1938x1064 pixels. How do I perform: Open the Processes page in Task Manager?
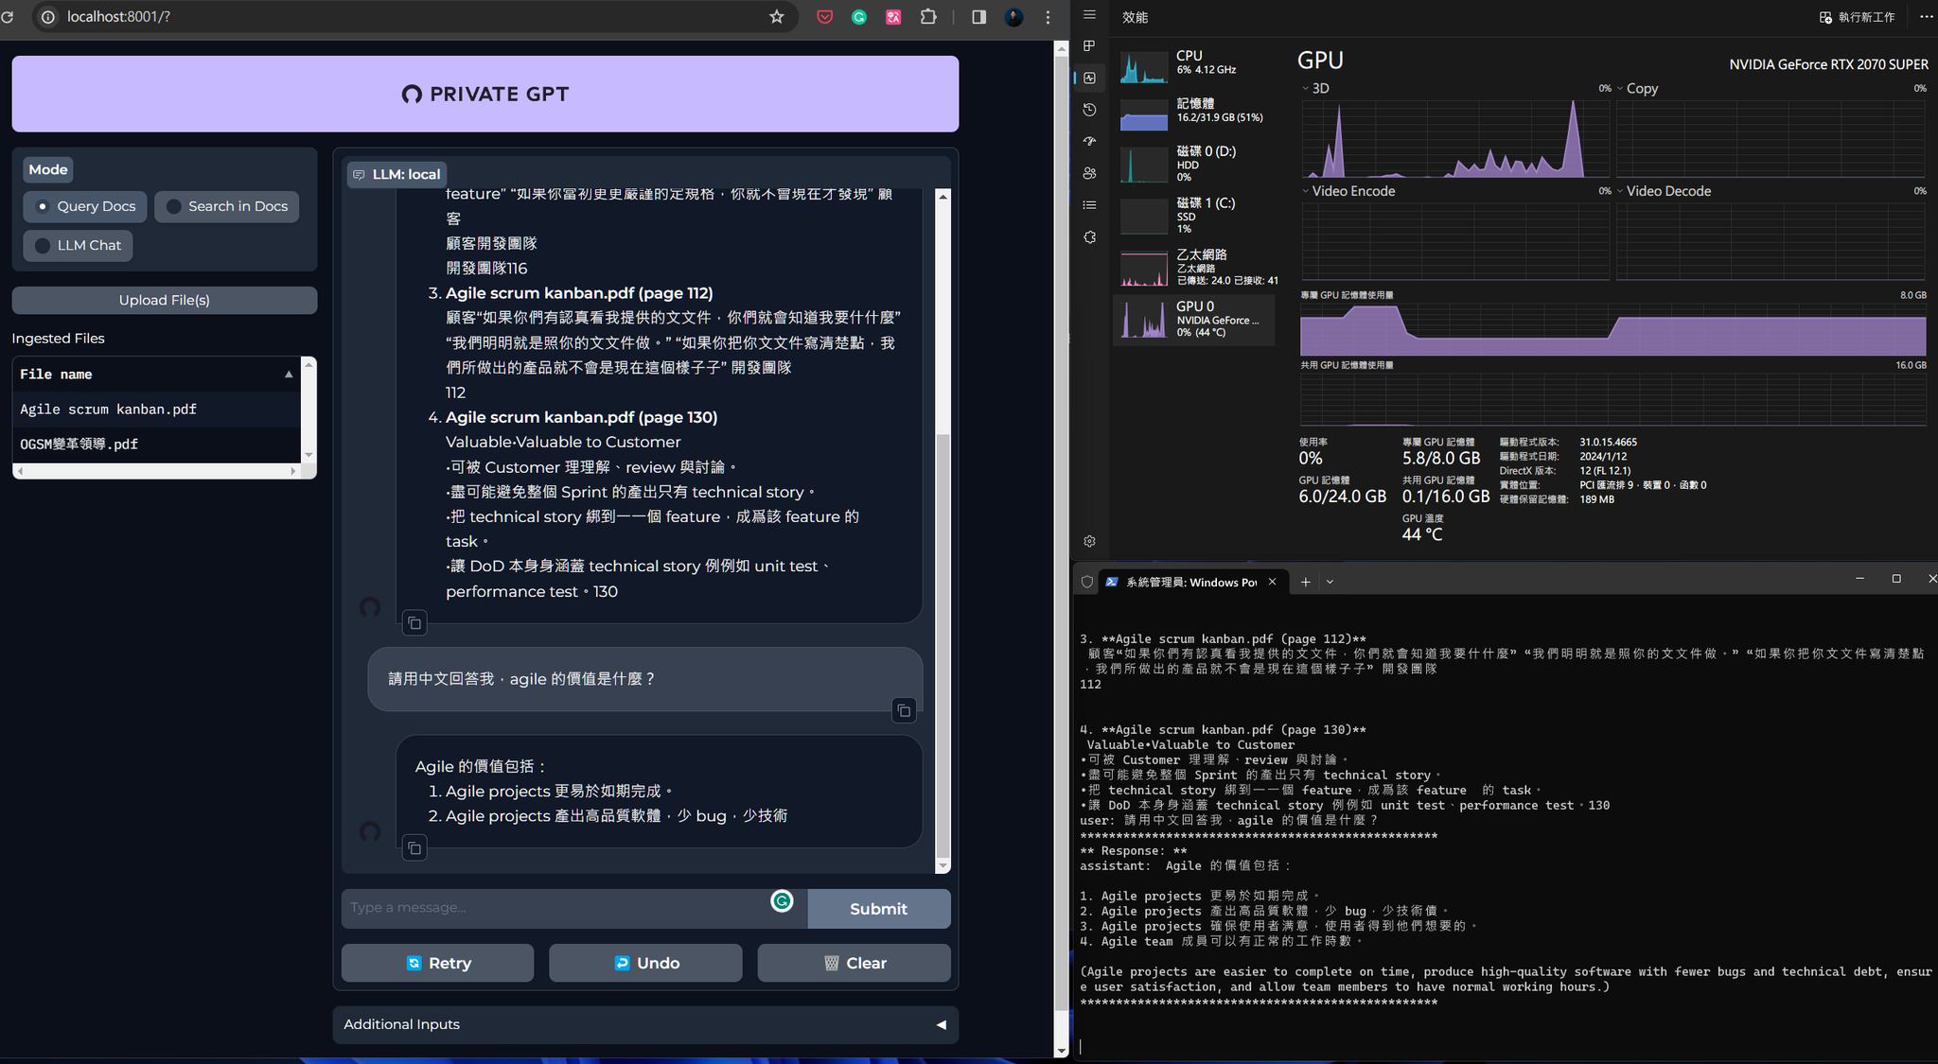pos(1089,46)
